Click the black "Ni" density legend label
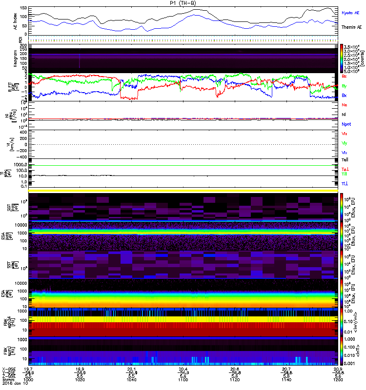Viewport: 366px width, 390px height. (x=344, y=115)
